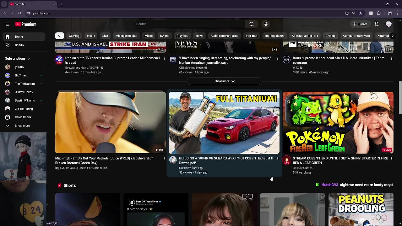Play the Pokemon FireRed LeafGreen stream thumbnail
This screenshot has width=402, height=226.
(338, 122)
